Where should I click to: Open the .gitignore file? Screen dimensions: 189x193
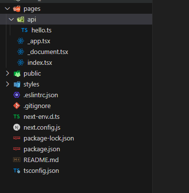[37, 106]
